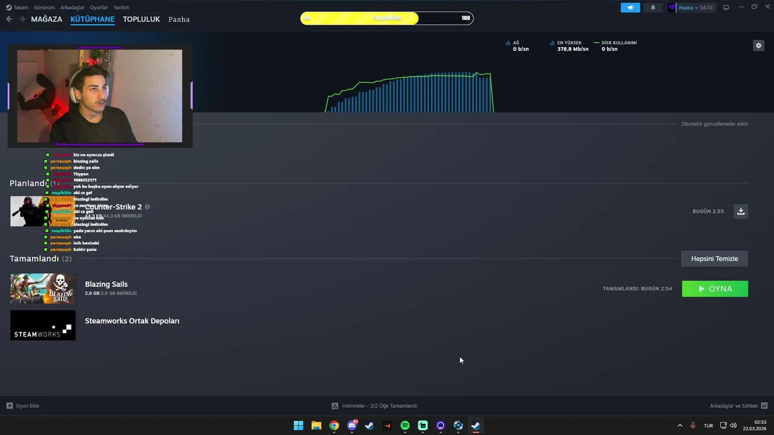774x435 pixels.
Task: Click Arkadaşlar ve Sohbet text
Action: (733, 405)
